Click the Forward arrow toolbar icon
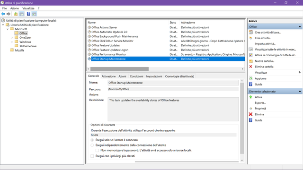The height and width of the screenshot is (170, 303). 9,14
